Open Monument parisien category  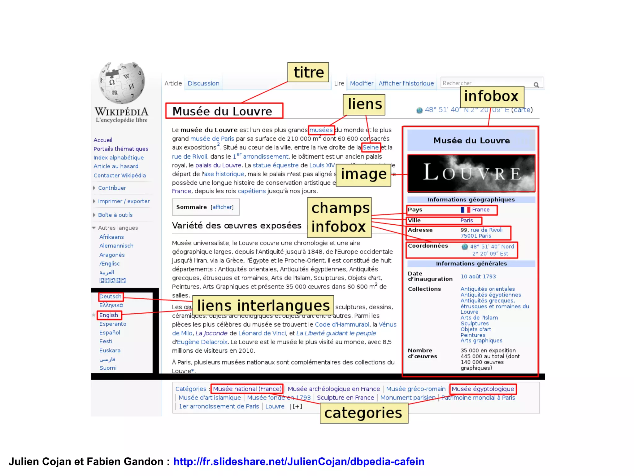(x=408, y=398)
